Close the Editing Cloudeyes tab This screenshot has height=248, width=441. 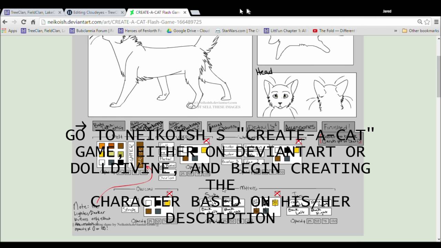(122, 12)
